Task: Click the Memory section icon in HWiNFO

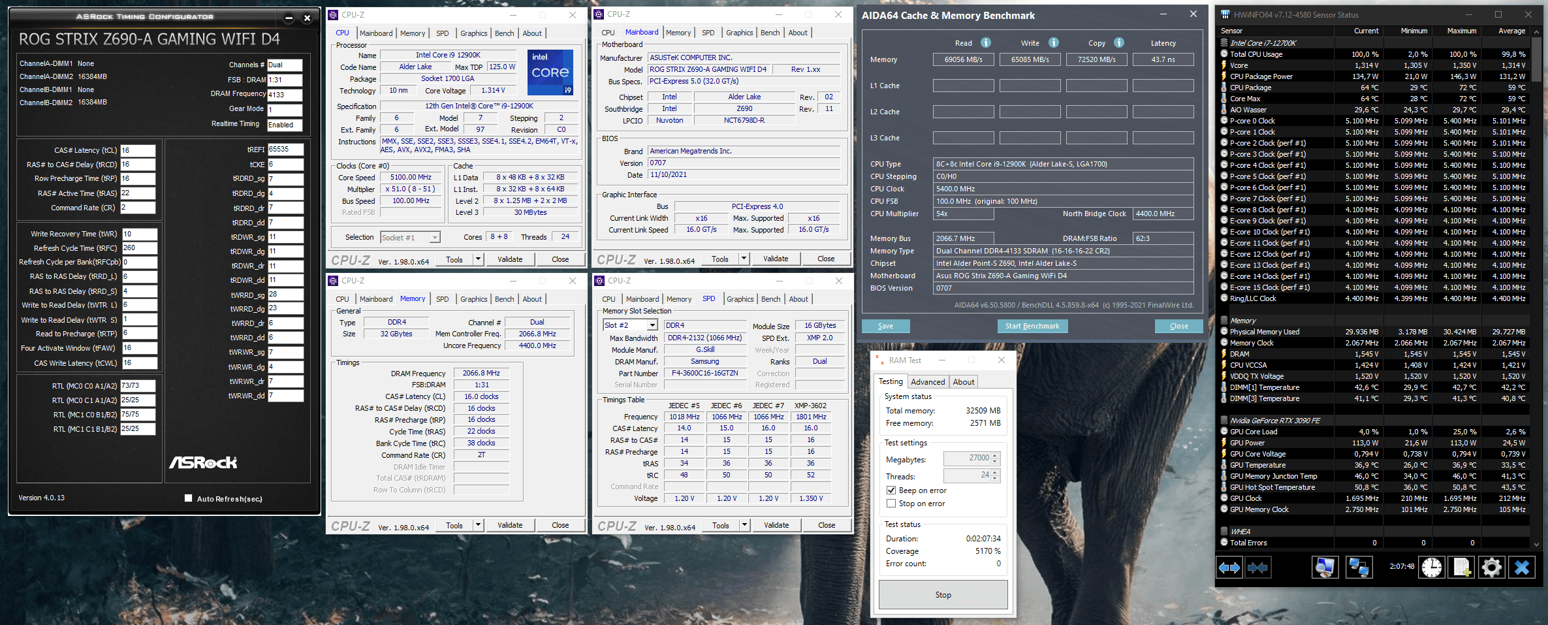Action: pos(1224,321)
